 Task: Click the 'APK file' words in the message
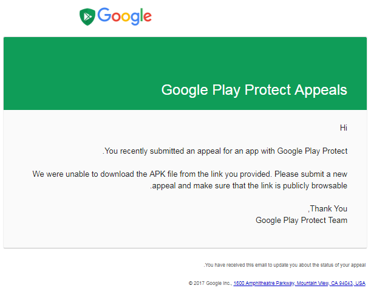tap(163, 174)
